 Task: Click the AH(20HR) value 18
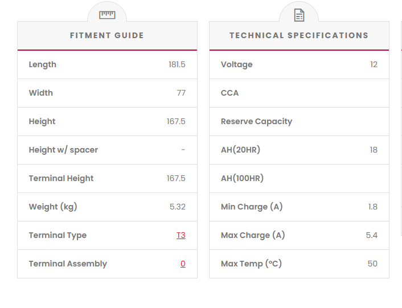click(x=374, y=150)
